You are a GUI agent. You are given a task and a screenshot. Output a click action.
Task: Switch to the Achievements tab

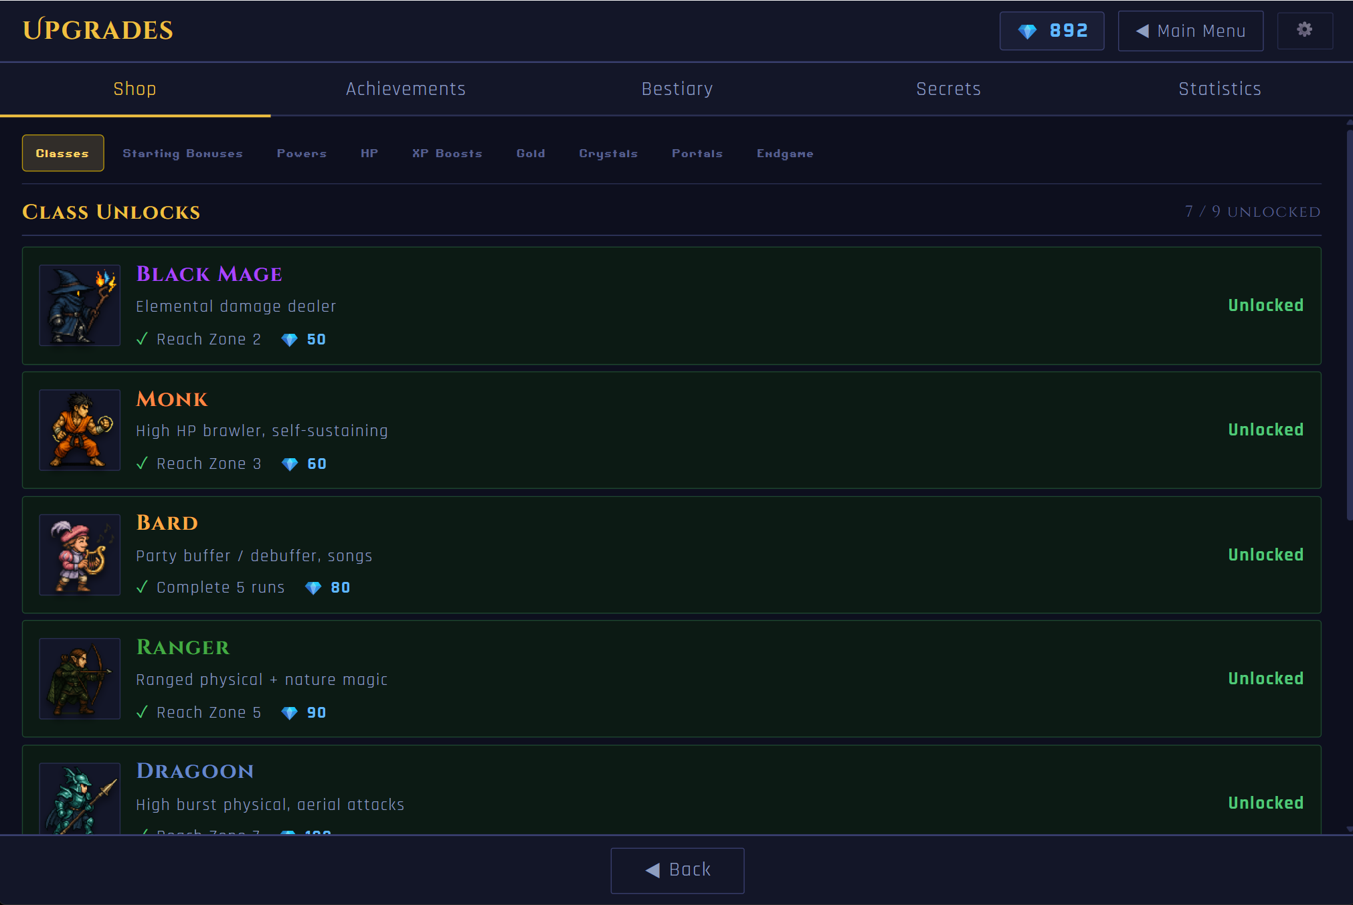pos(405,89)
